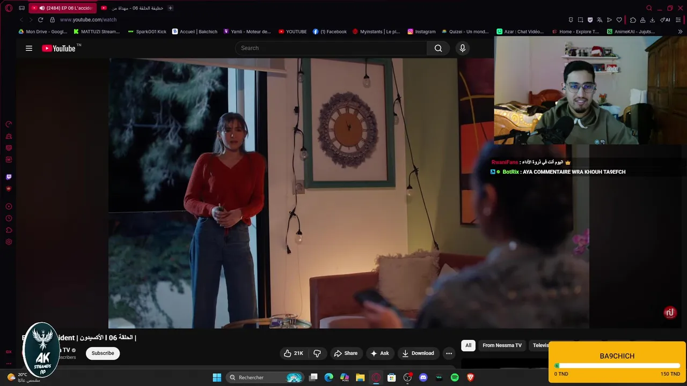Download the video

click(x=418, y=353)
